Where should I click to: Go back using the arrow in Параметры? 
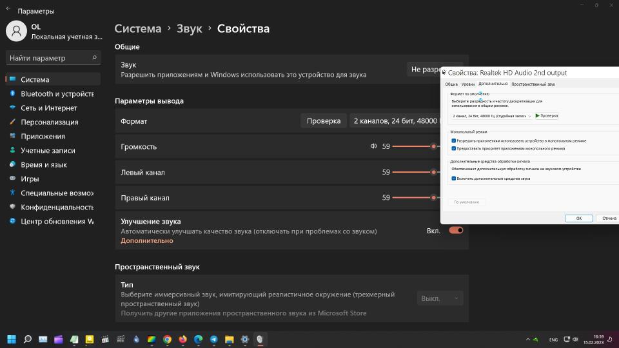tap(8, 9)
